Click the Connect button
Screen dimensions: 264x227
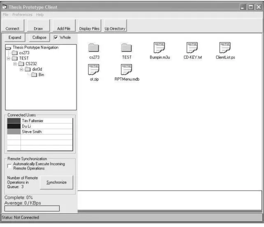[13, 25]
